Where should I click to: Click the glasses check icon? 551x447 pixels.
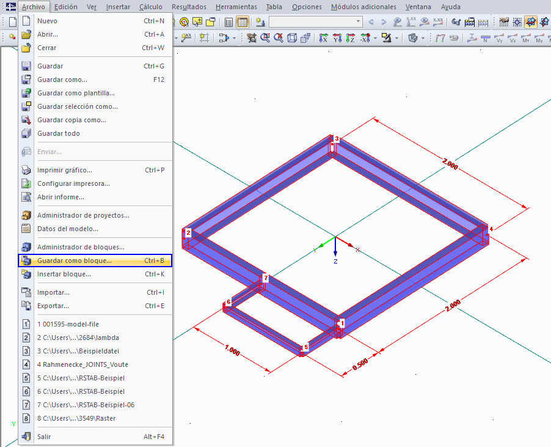pos(456,22)
